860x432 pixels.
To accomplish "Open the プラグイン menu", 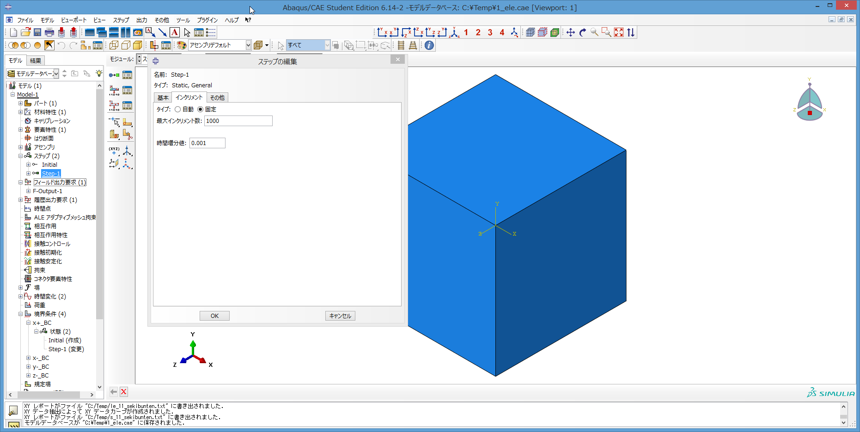I will [207, 20].
